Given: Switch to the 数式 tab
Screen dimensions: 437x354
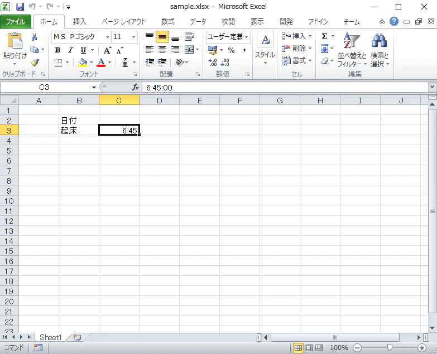Looking at the screenshot, I should click(168, 21).
